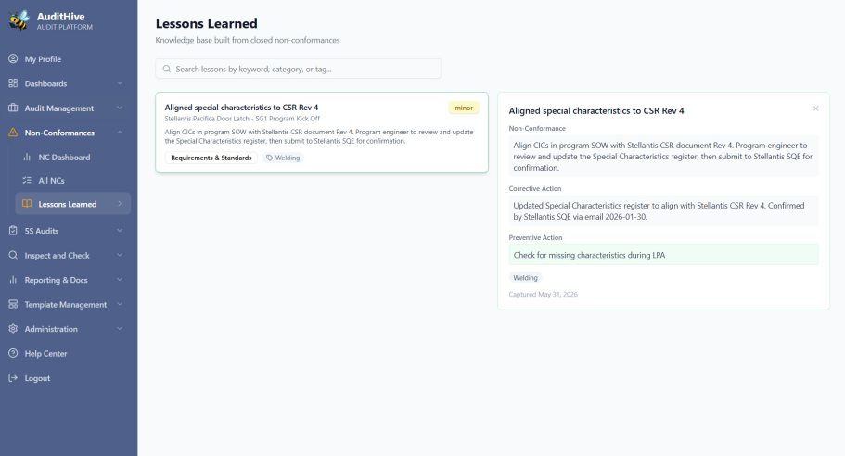This screenshot has width=845, height=456.
Task: Click the Dashboards grid icon
Action: pos(13,83)
